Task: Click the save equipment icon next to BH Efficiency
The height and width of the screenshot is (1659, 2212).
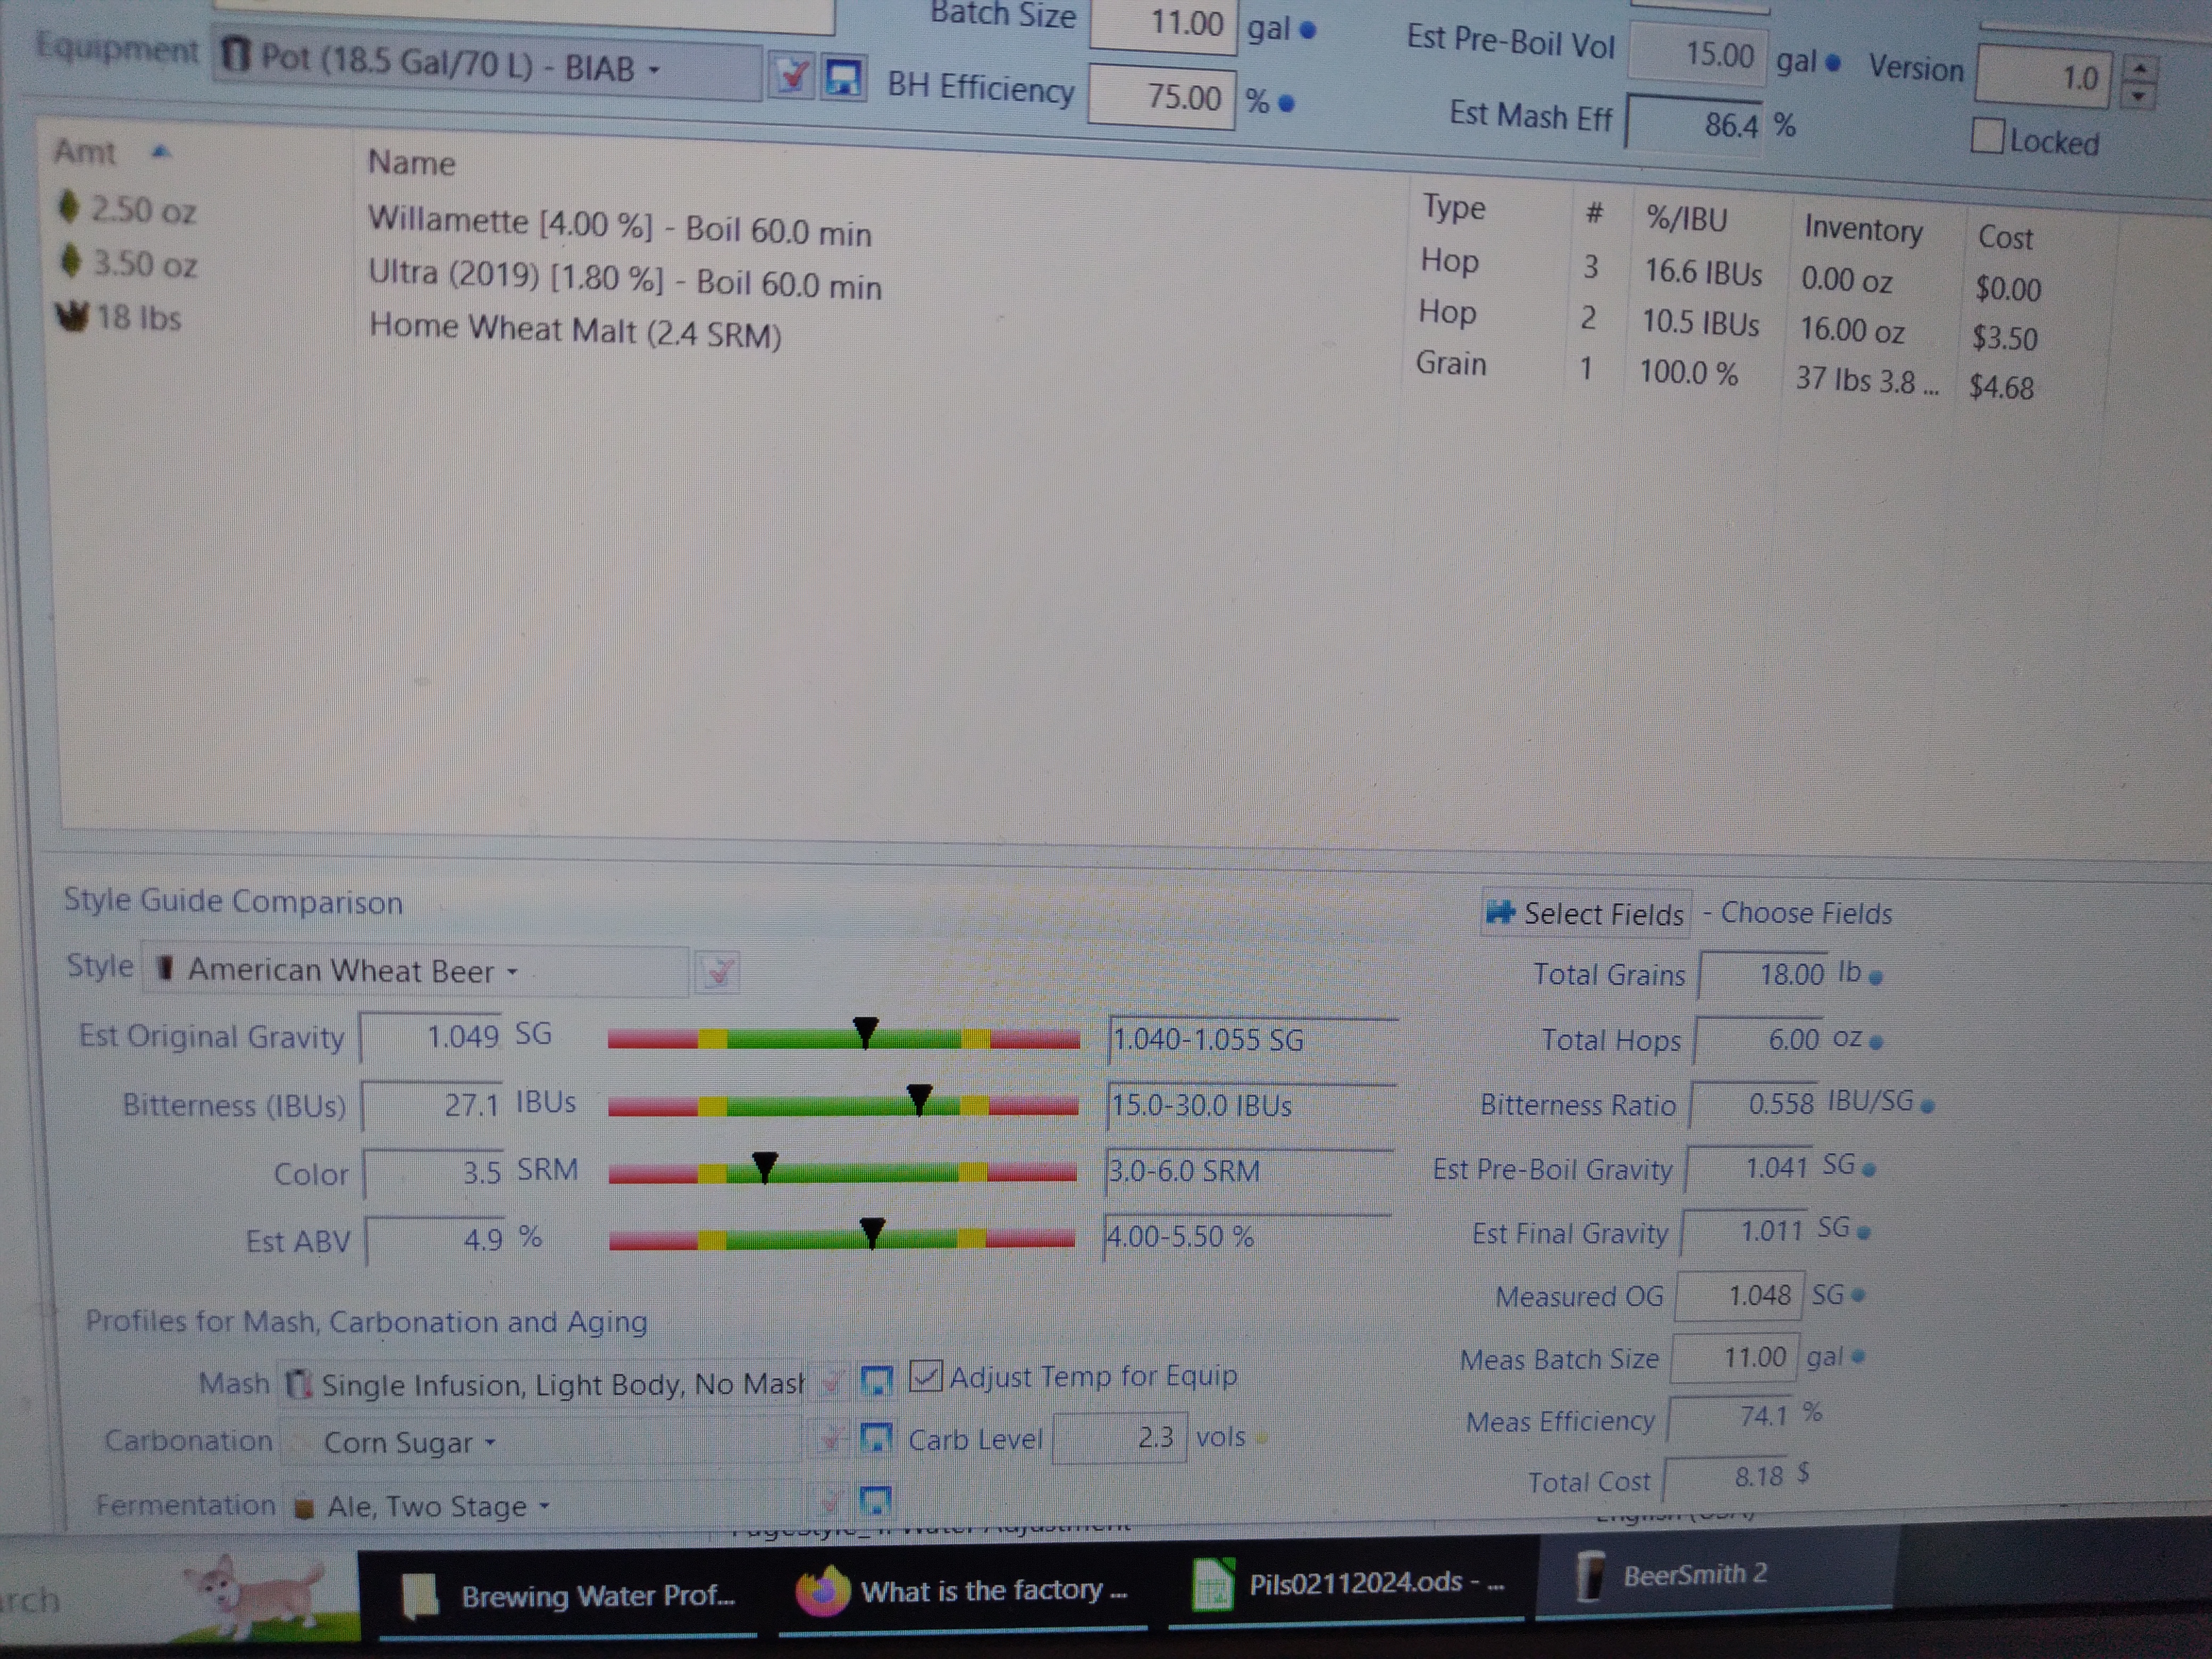Action: [x=843, y=78]
